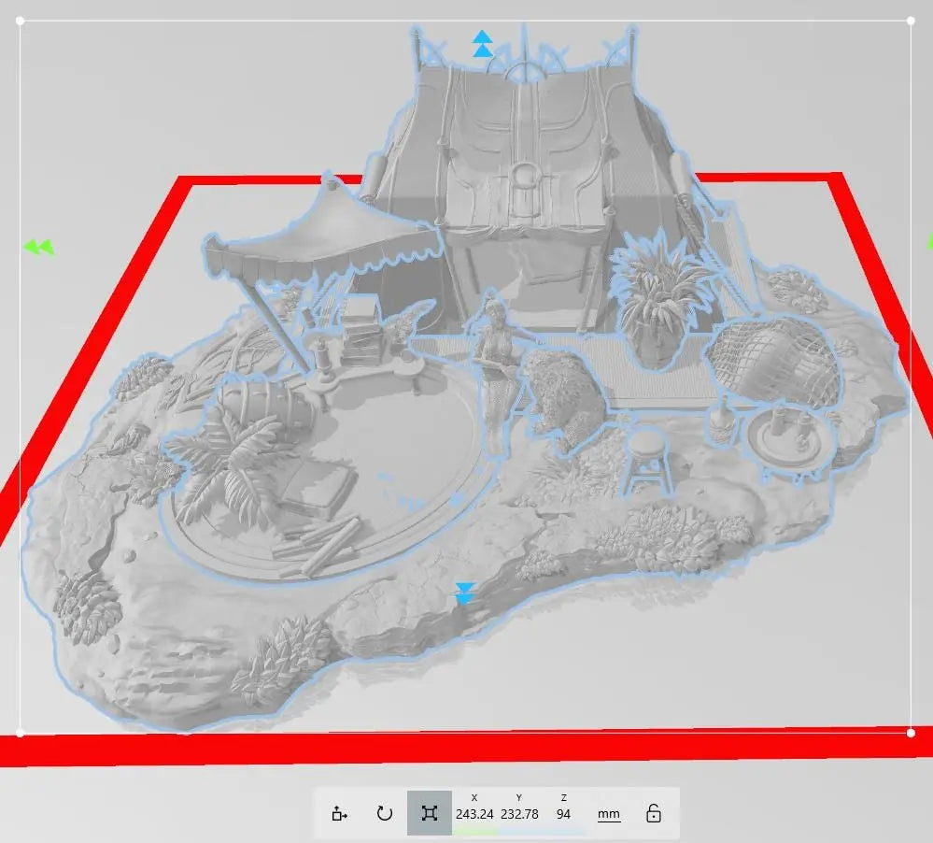933x843 pixels.
Task: Select the Move tool icon
Action: 340,813
